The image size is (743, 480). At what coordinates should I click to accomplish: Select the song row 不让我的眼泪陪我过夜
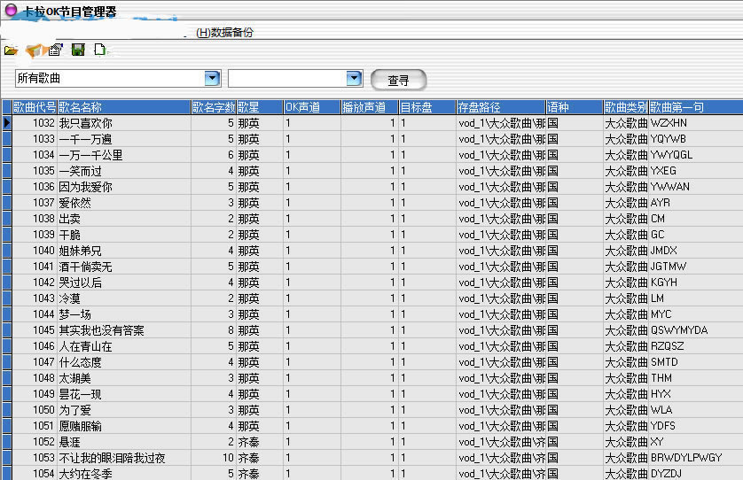coord(112,458)
